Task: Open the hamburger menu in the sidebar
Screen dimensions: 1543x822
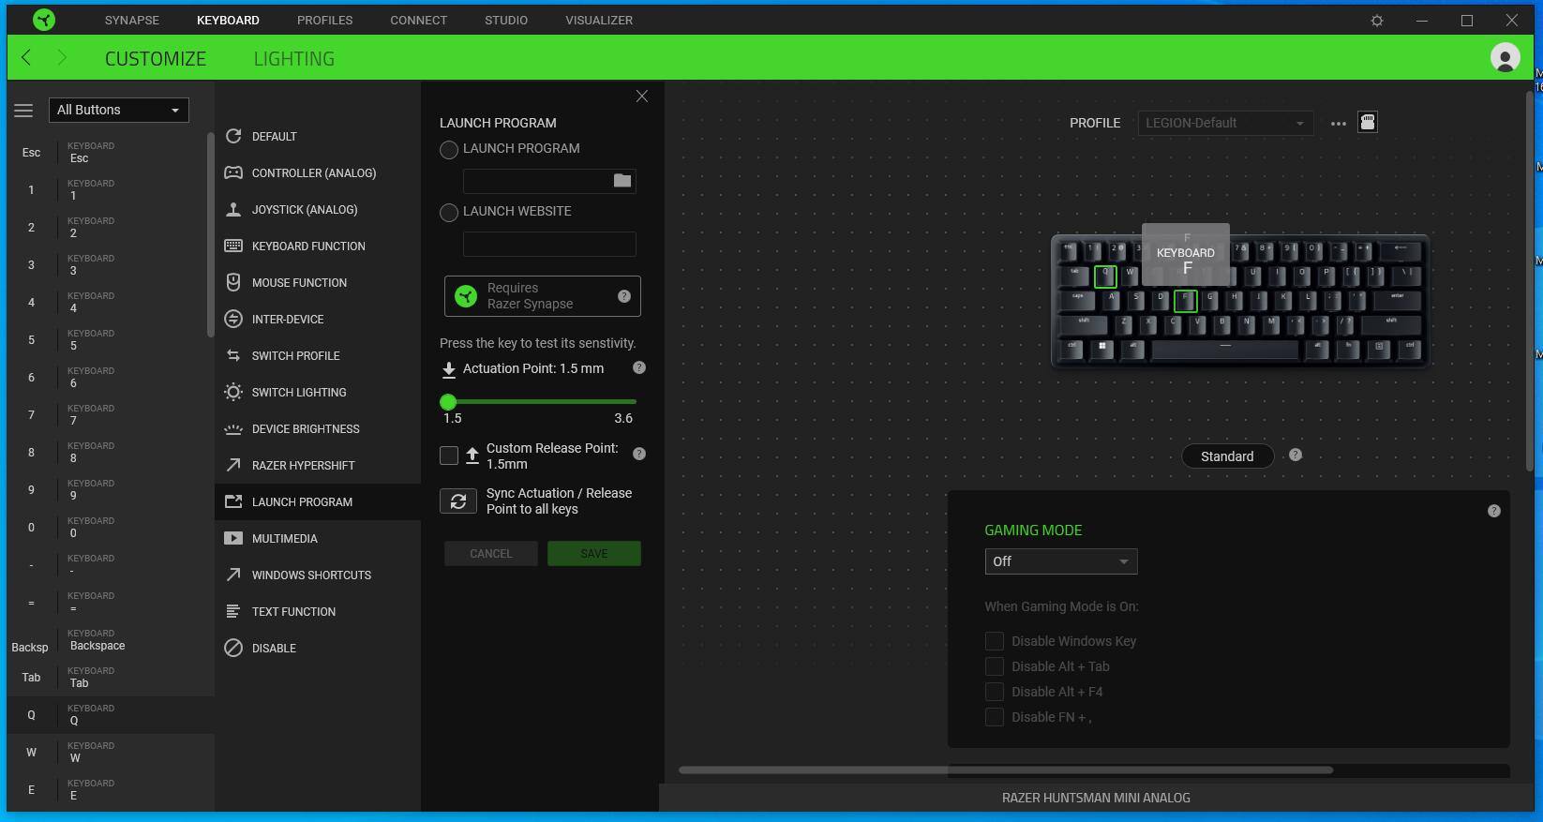Action: coord(23,111)
